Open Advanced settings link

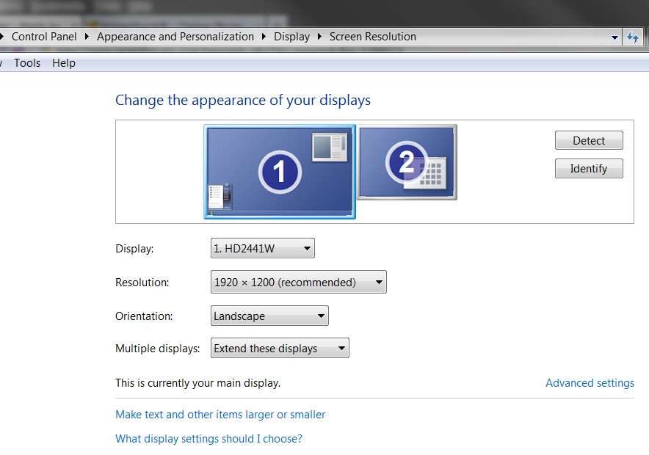click(590, 383)
